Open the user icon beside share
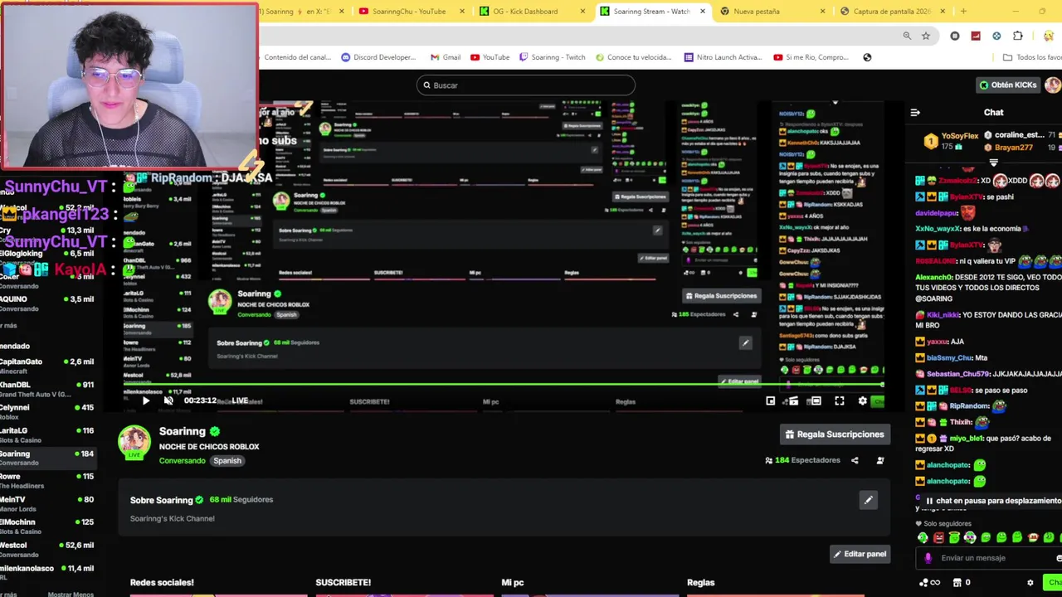1062x597 pixels. 880,460
